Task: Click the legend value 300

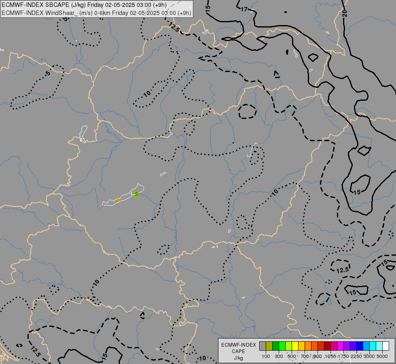Action: pos(279,356)
